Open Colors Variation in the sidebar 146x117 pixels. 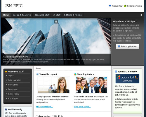[x=15, y=80]
